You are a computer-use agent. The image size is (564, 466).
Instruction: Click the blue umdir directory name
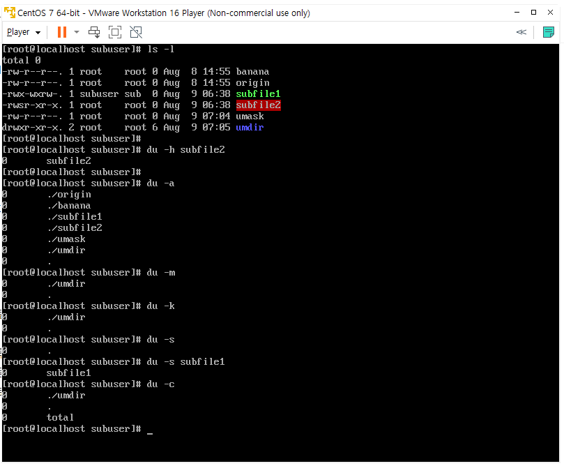pos(250,128)
